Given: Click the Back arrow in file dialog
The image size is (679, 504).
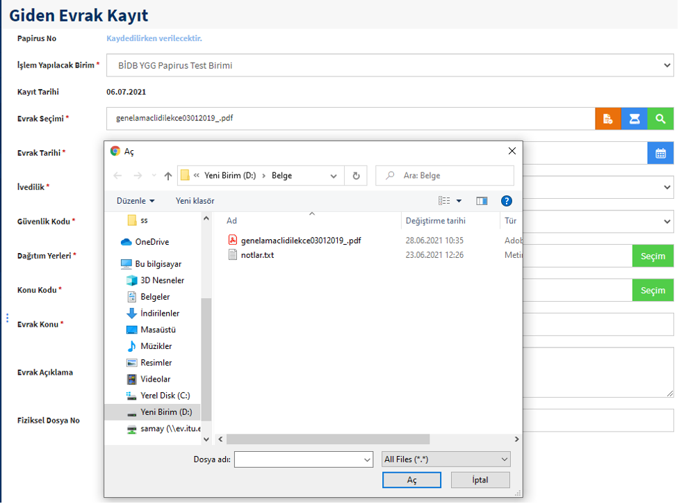Looking at the screenshot, I should click(117, 175).
